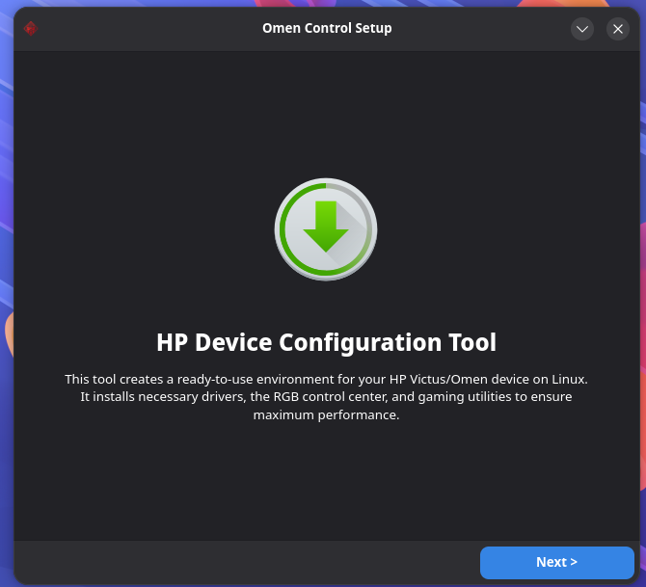Click the "HP Device Configuration Tool" heading

pyautogui.click(x=326, y=342)
